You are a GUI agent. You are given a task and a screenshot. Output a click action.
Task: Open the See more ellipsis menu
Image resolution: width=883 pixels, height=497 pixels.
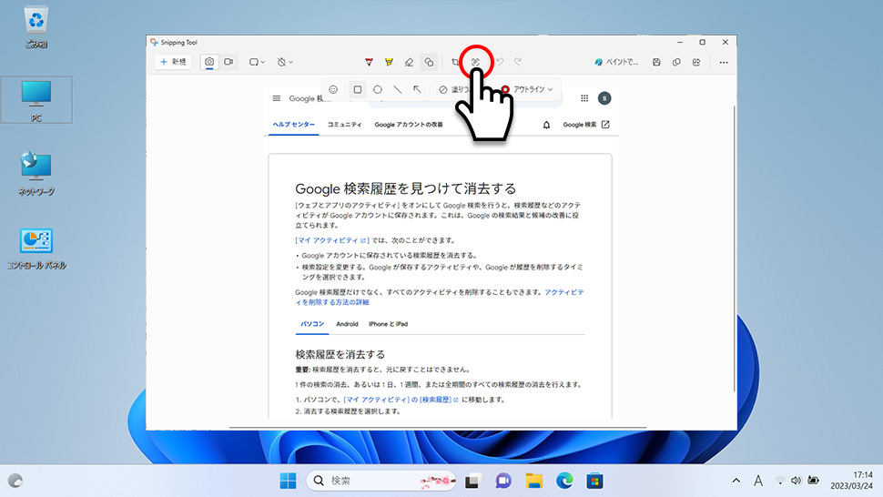tap(724, 62)
